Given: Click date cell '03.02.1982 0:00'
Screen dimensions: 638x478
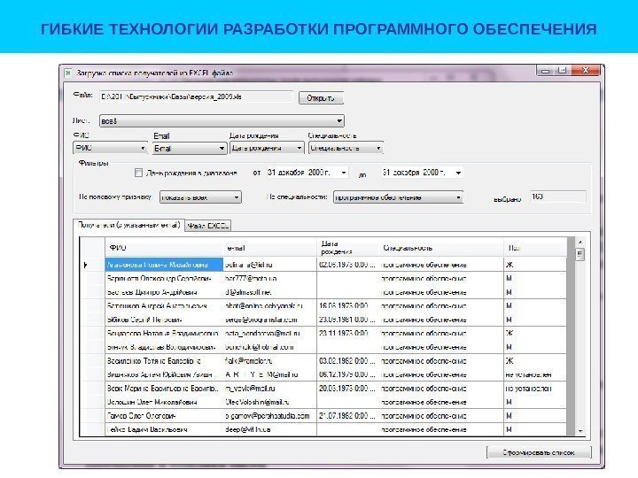Looking at the screenshot, I should click(x=347, y=361).
